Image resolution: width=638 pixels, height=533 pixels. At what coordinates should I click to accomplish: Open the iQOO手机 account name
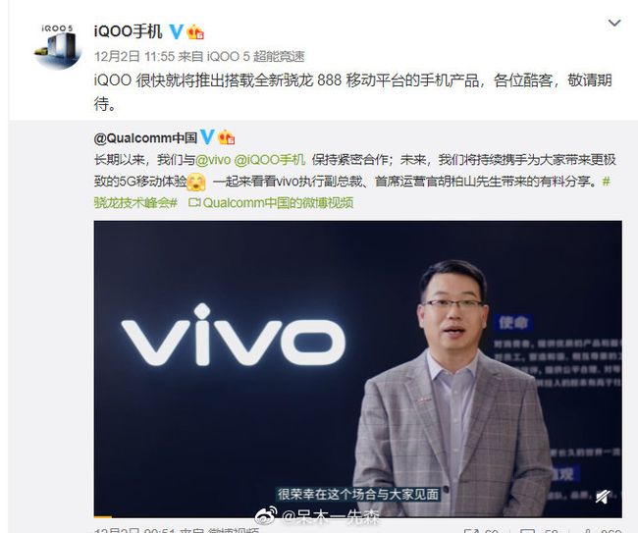129,31
